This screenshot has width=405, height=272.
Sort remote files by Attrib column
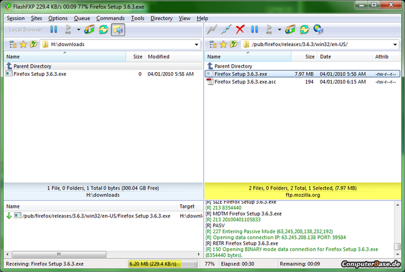[x=386, y=56]
